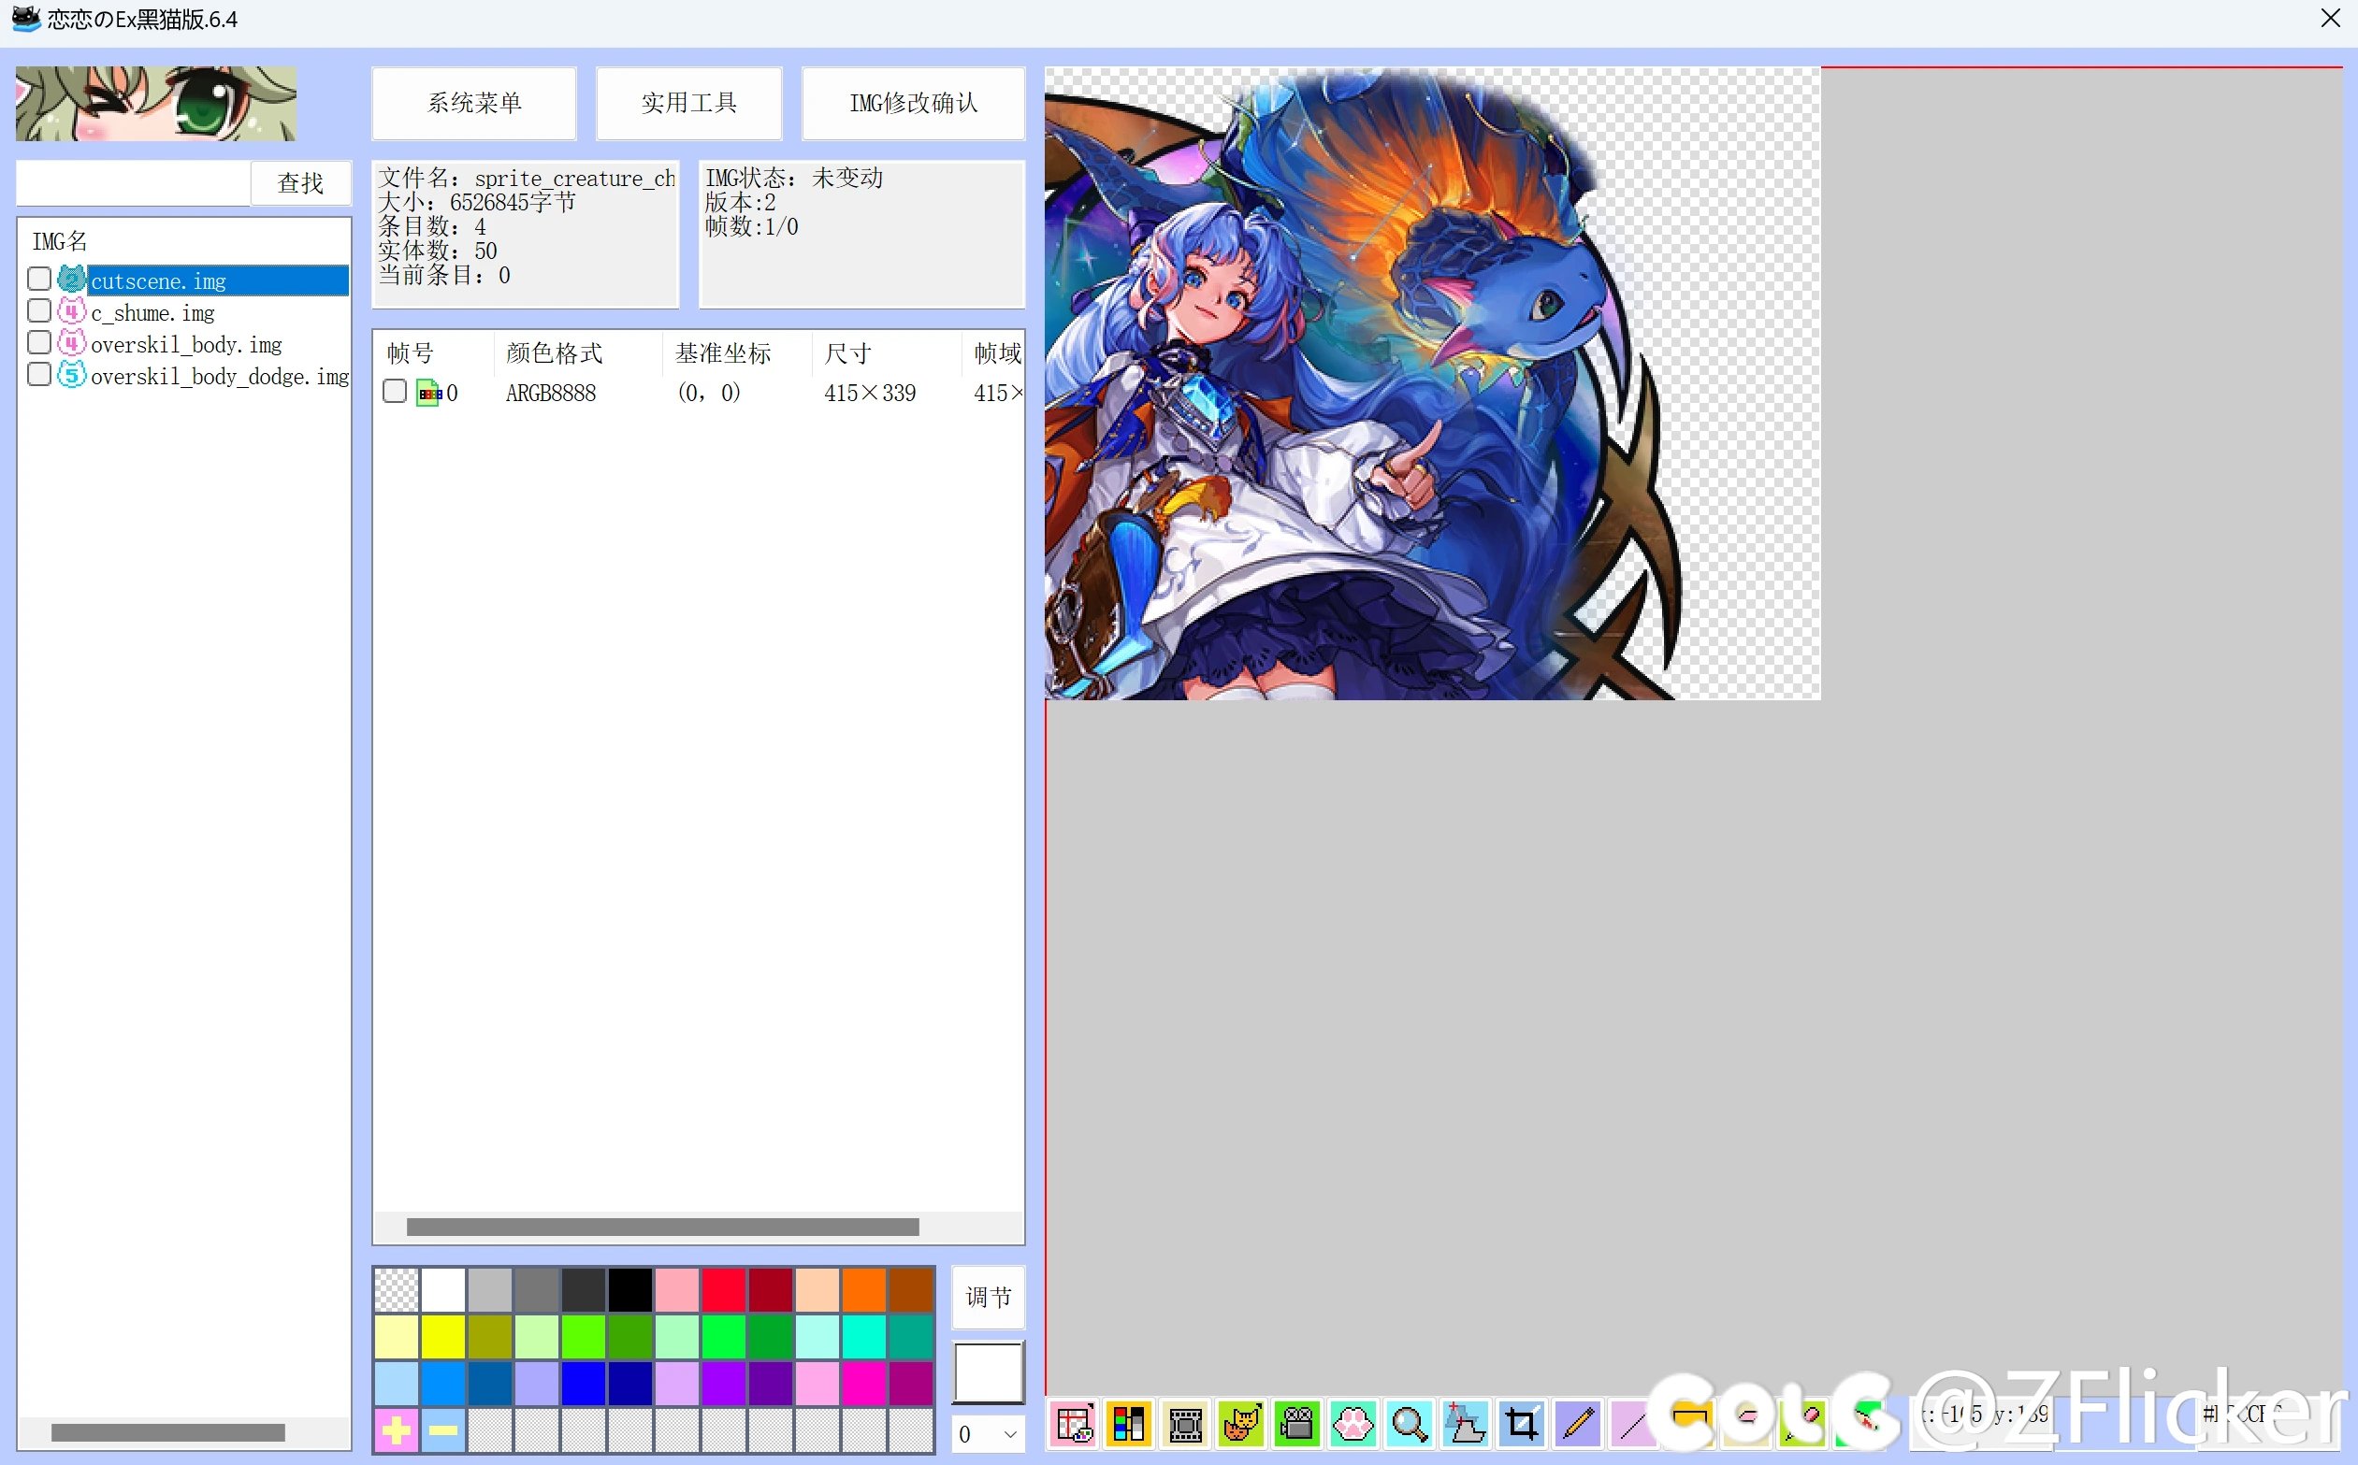Open the canvas grid settings tool
Viewport: 2358px width, 1465px height.
tap(1073, 1423)
